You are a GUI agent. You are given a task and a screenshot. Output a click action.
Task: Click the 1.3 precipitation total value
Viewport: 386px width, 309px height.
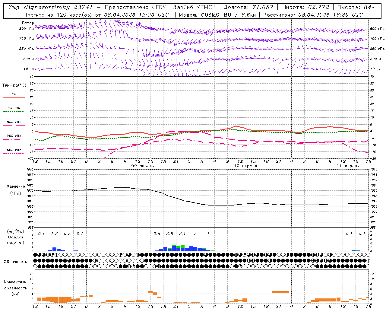pyautogui.click(x=54, y=234)
